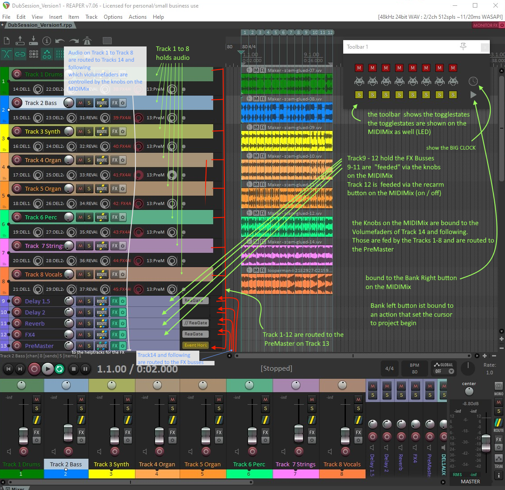Click first red M icon in Toolbar 1

tap(359, 68)
